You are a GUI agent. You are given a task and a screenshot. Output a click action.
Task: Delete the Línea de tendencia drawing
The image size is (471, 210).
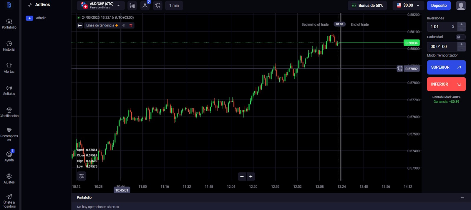[131, 26]
